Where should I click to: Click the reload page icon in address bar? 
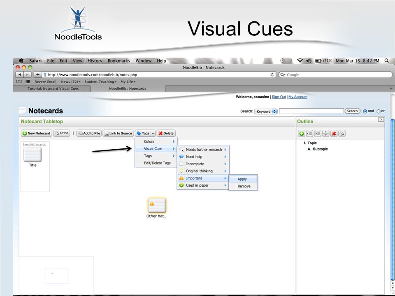[x=272, y=75]
